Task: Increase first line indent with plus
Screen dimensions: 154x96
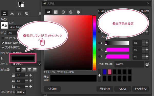Action: pyautogui.click(x=31, y=75)
